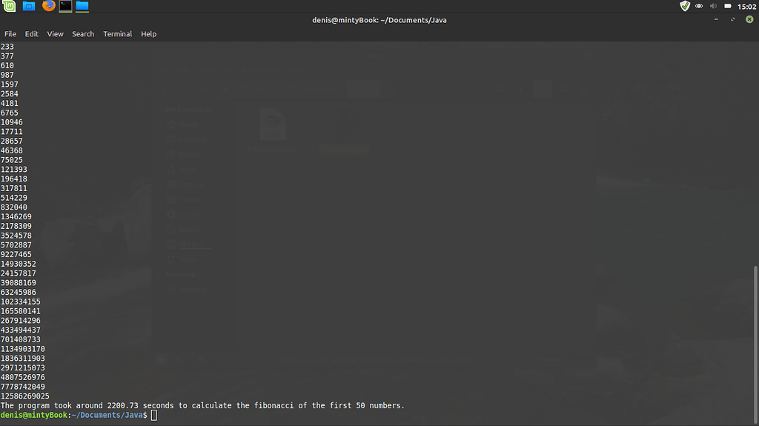Click the terminal's vertical scrollbar handle
The image size is (759, 426).
click(x=755, y=341)
